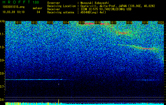Click the 1.0 frequency axis label
Image resolution: width=166 pixels, height=105 pixels.
click(x=2, y=47)
